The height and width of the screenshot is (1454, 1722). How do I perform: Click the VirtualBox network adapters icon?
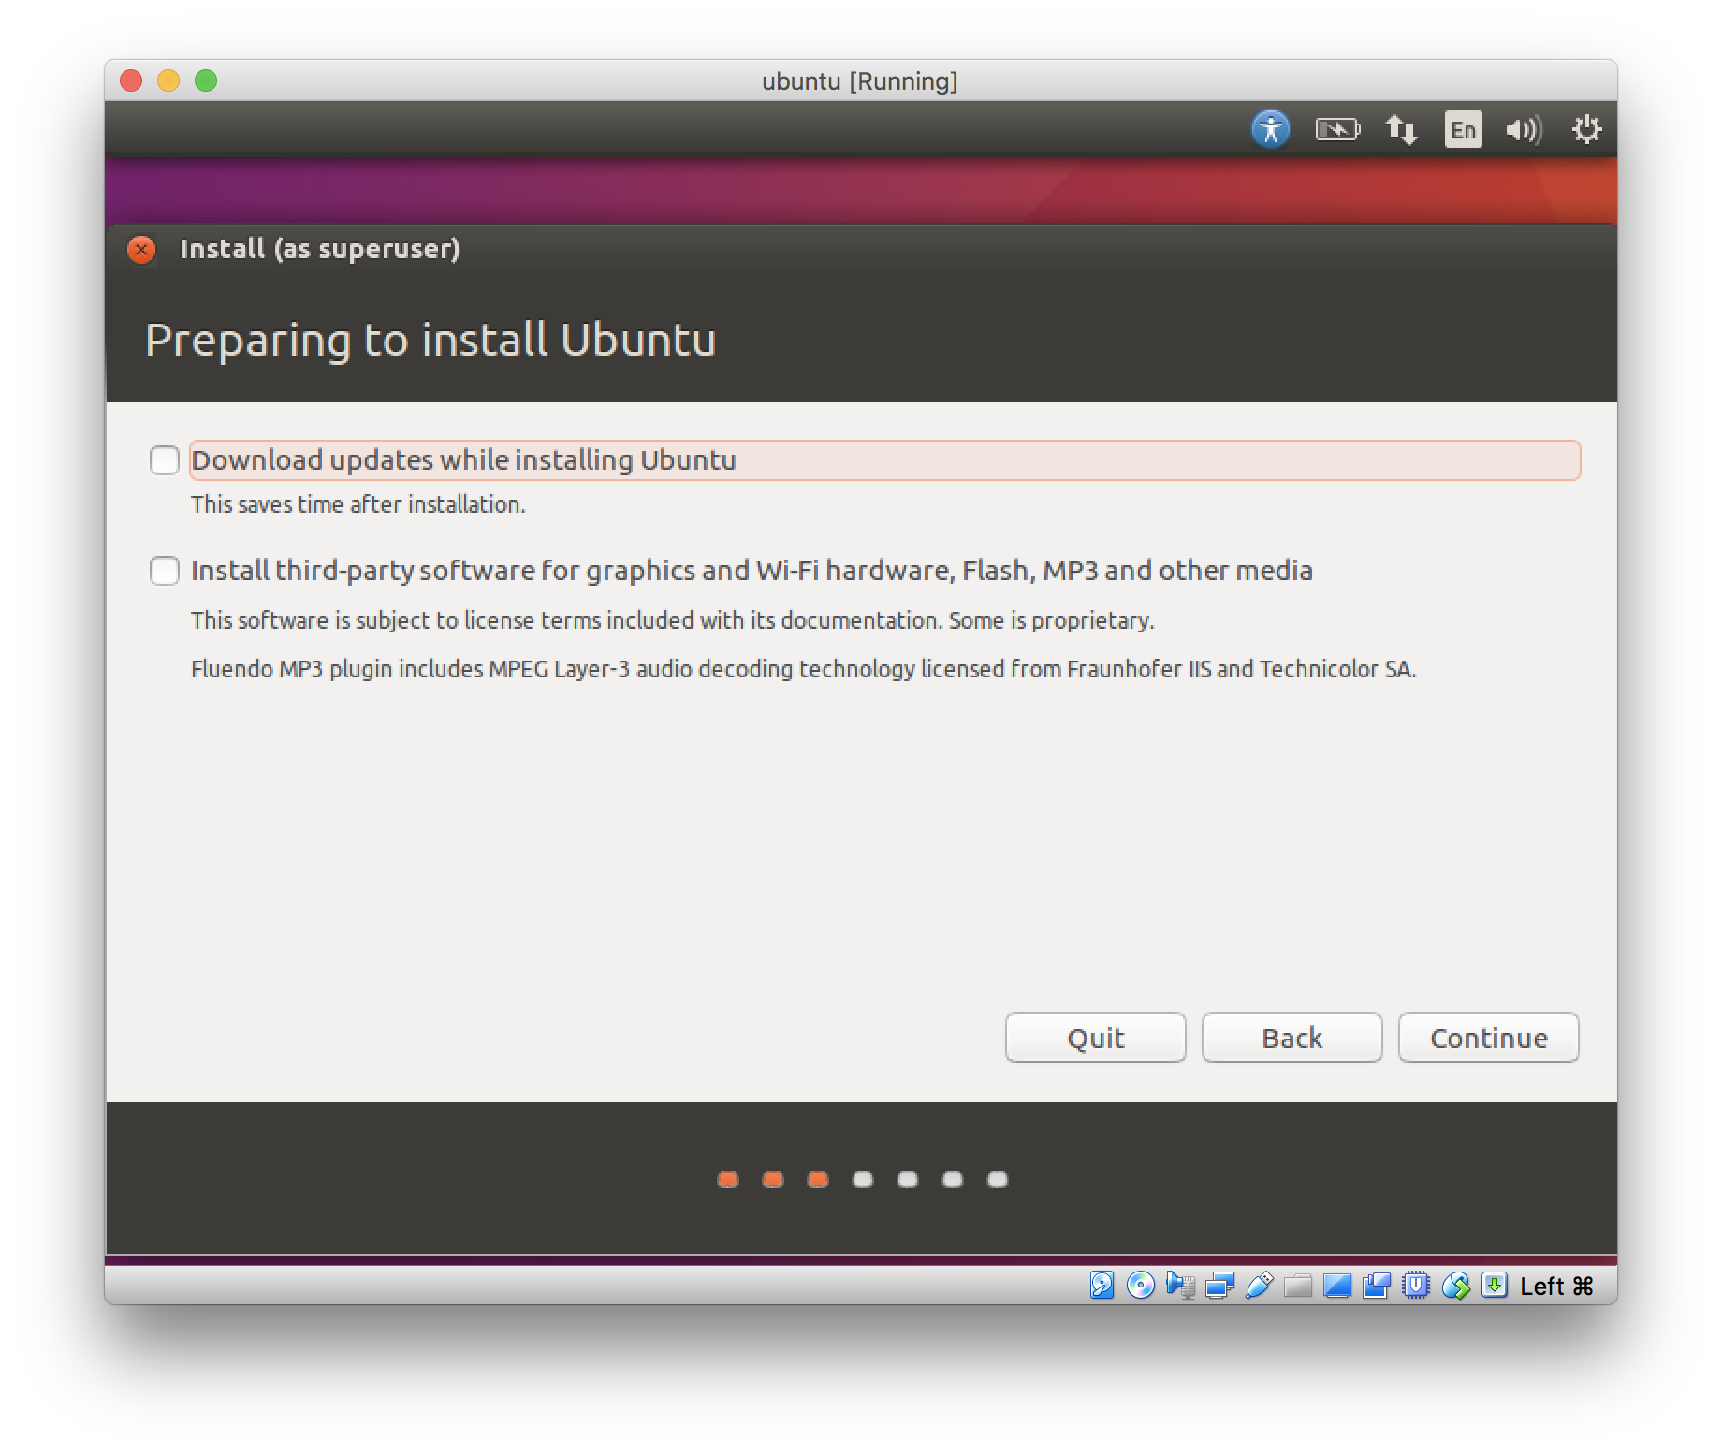[1219, 1286]
